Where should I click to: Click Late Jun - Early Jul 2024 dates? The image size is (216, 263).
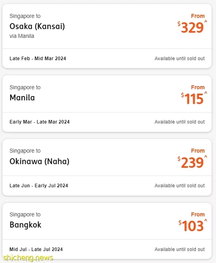39,186
